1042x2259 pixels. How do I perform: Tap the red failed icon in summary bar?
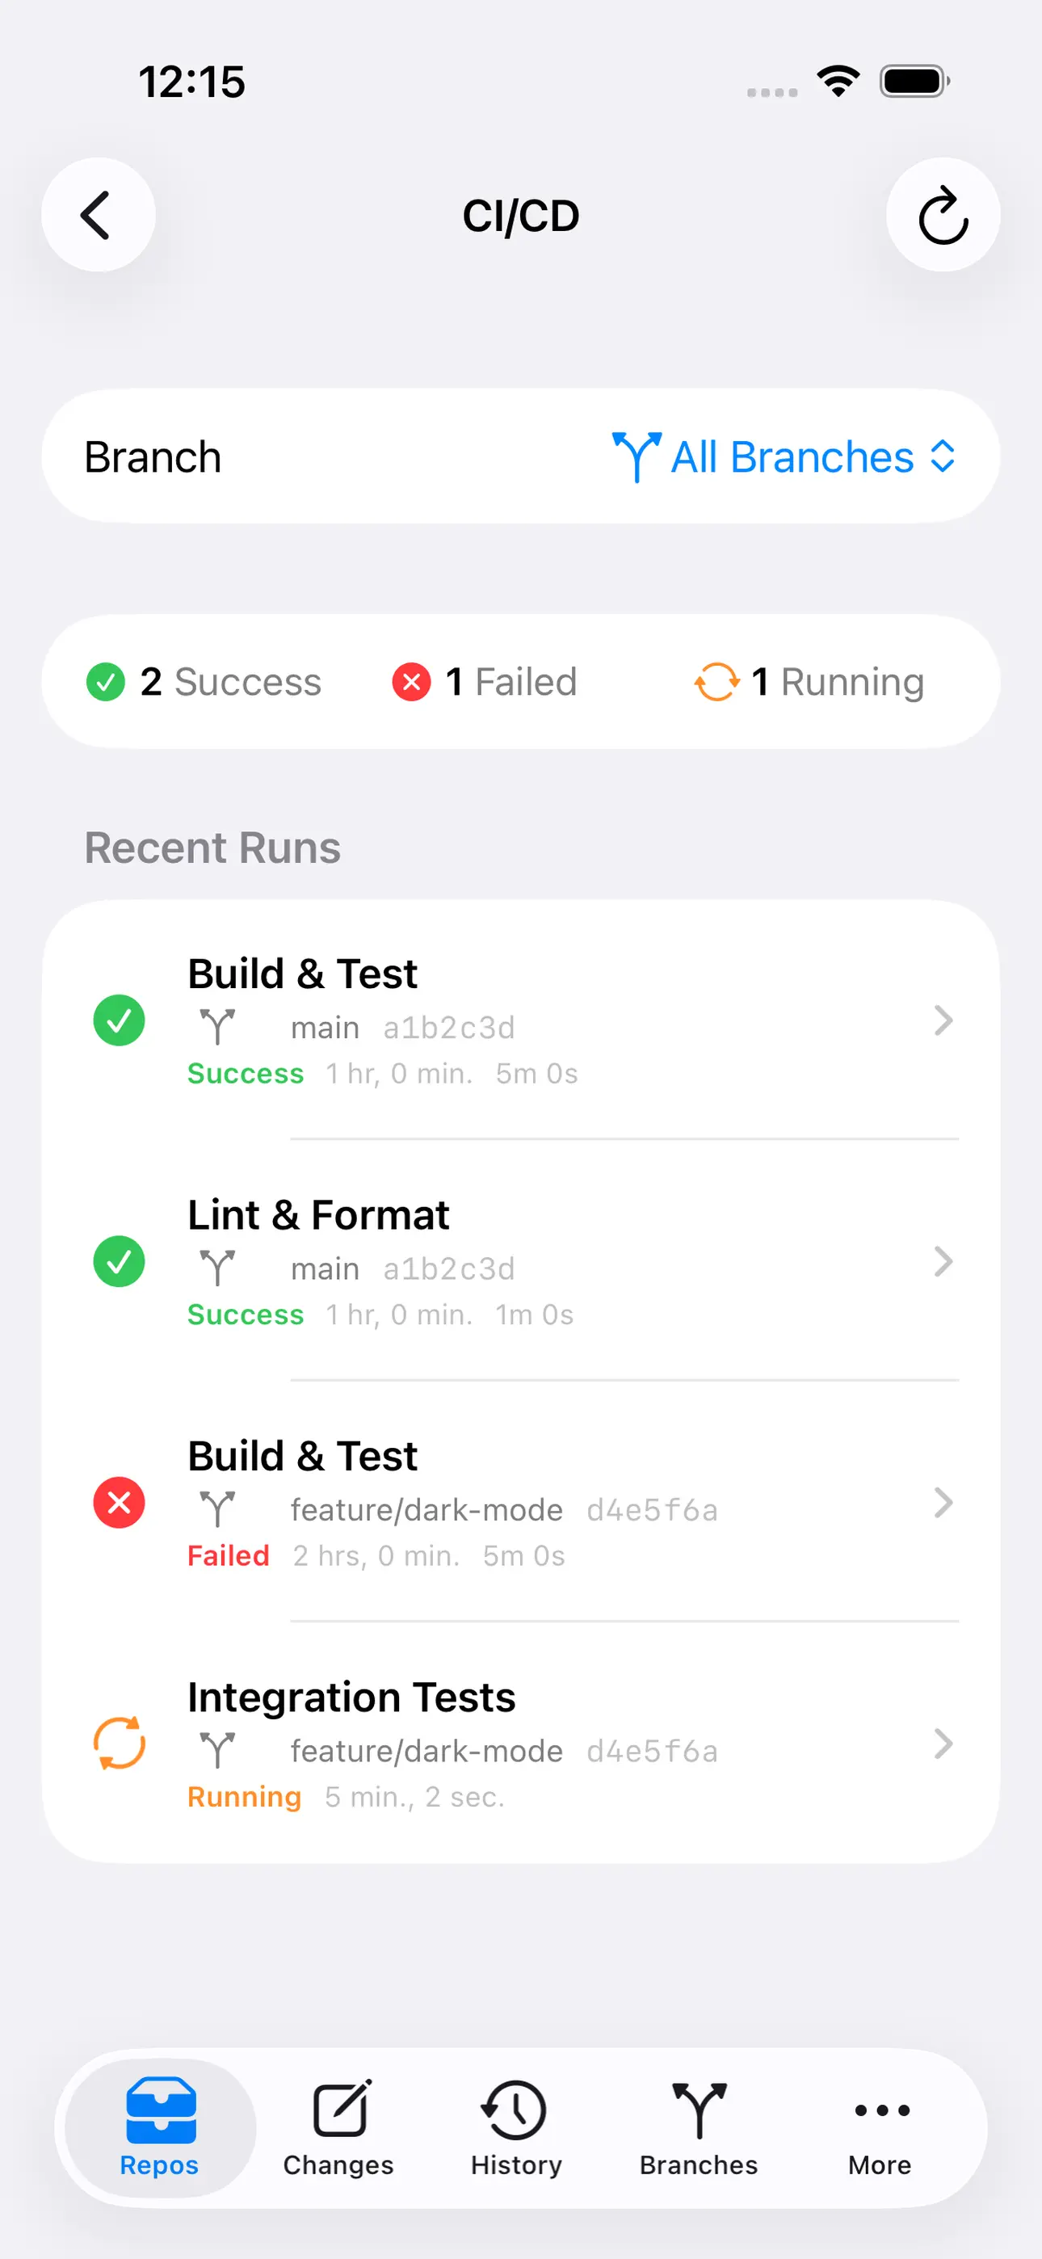click(x=411, y=681)
